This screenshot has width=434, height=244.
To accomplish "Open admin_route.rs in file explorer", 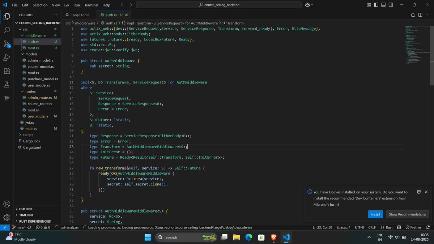I will [38, 98].
